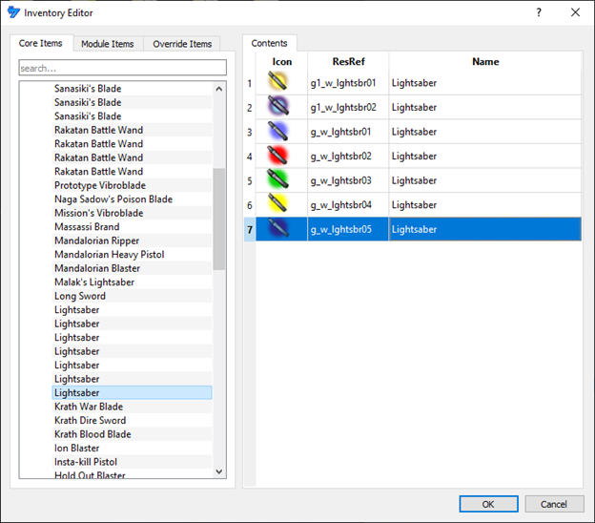The height and width of the screenshot is (523, 595).
Task: Select Ion Blaster in the list
Action: (x=132, y=449)
